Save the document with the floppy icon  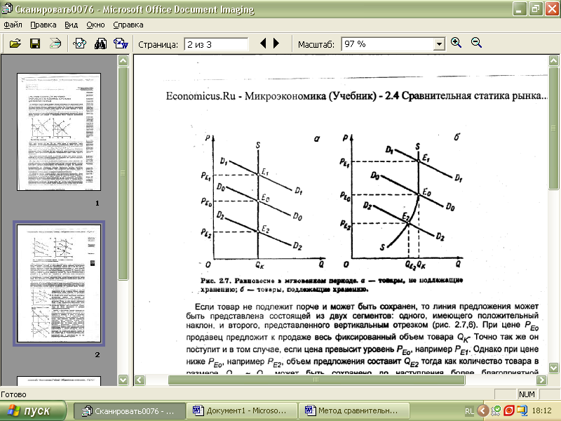pyautogui.click(x=35, y=44)
